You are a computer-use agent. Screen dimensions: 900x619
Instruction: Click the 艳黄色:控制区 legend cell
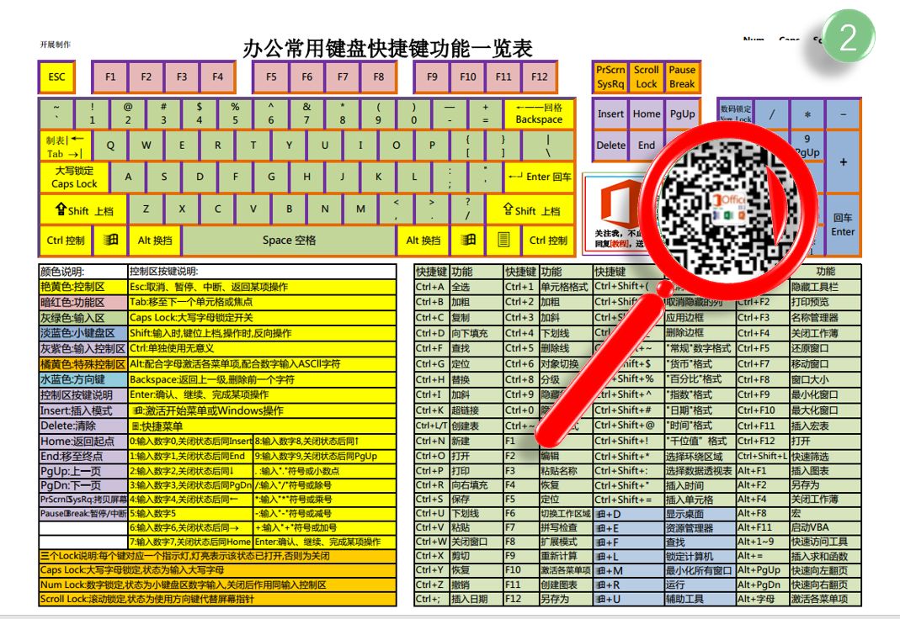(x=83, y=287)
